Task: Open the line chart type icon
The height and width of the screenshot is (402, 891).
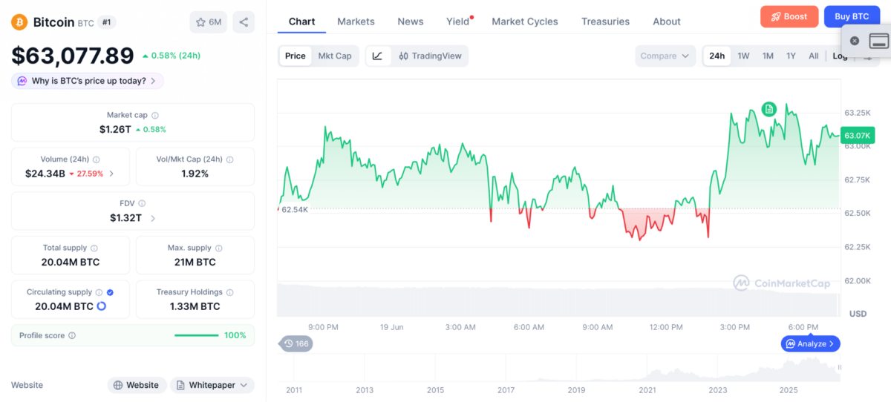Action: tap(377, 56)
